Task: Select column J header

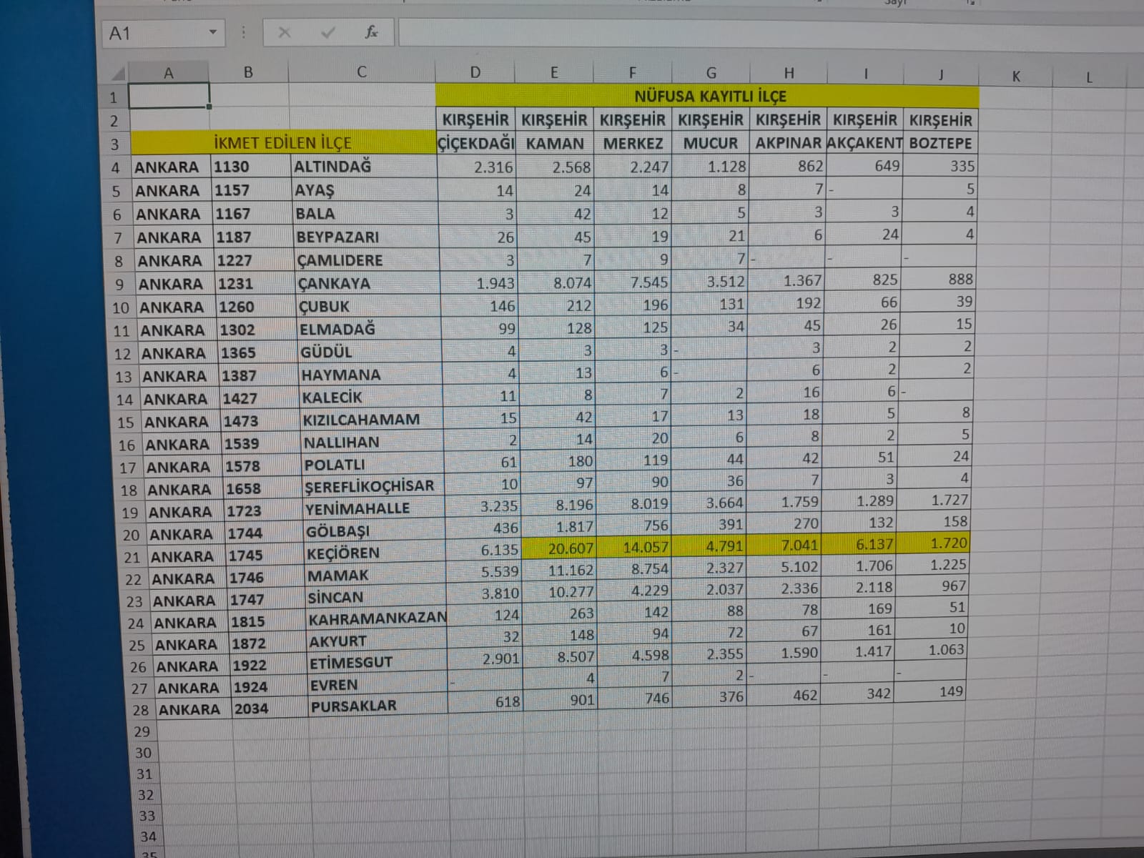Action: [940, 74]
